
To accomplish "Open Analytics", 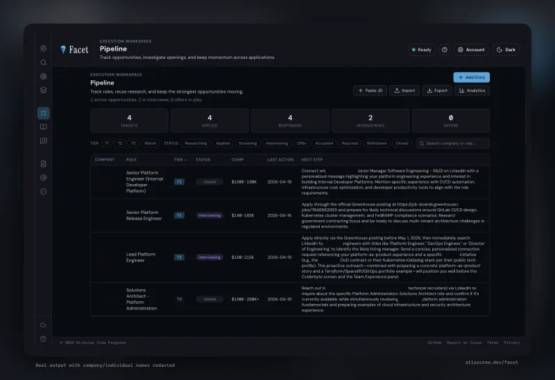I will pos(472,91).
